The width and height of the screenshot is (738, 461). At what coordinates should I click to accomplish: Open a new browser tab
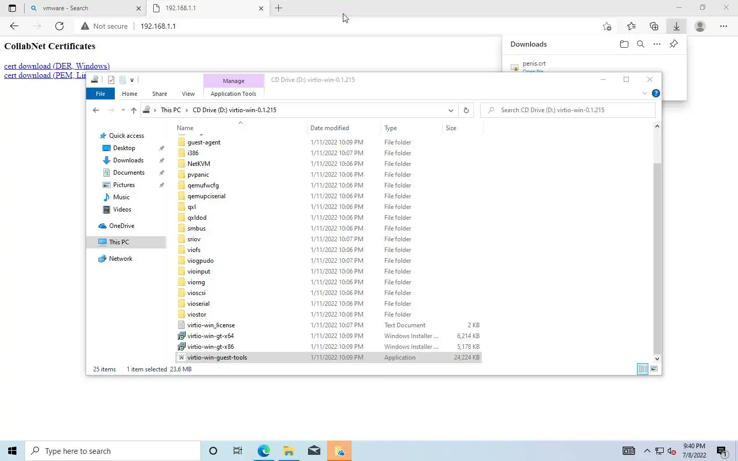pyautogui.click(x=279, y=8)
